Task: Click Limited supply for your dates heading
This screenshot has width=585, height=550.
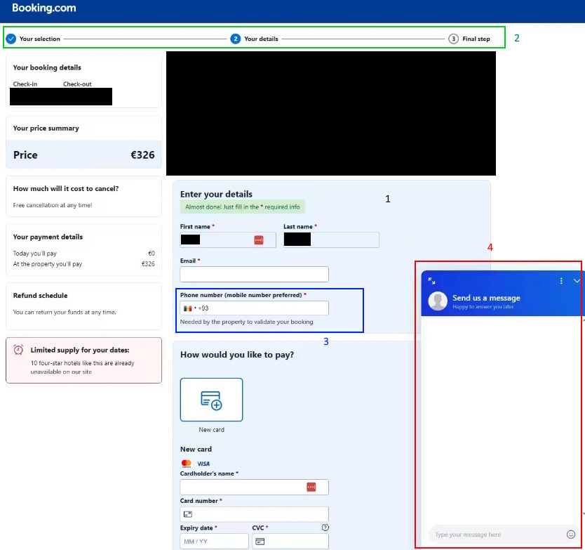Action: tap(80, 350)
